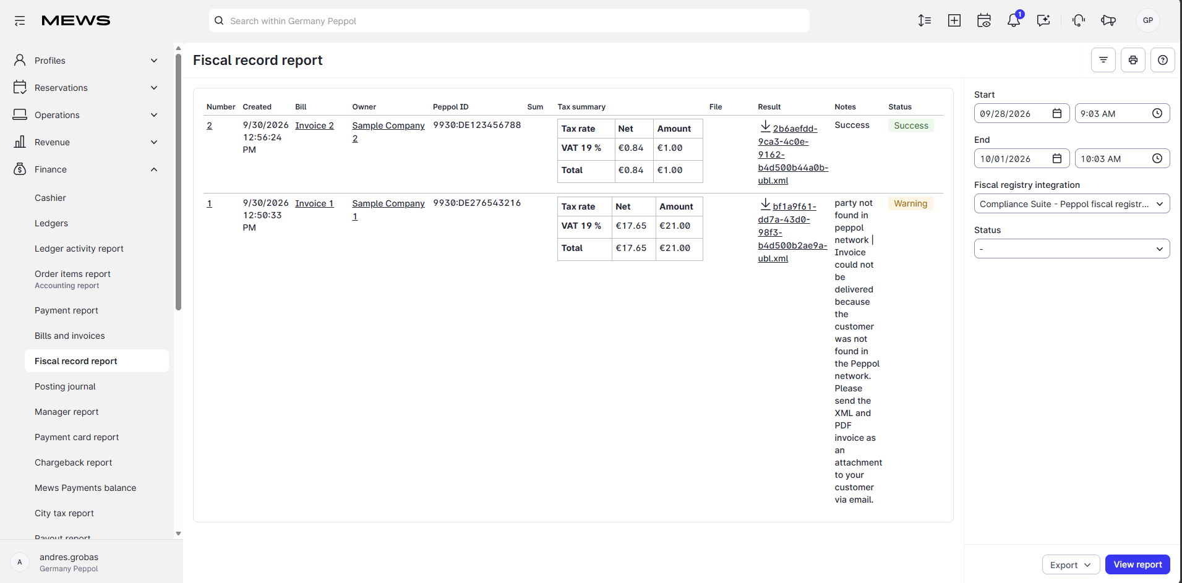Open fiscal record number 1 link
Image resolution: width=1182 pixels, height=583 pixels.
(209, 203)
